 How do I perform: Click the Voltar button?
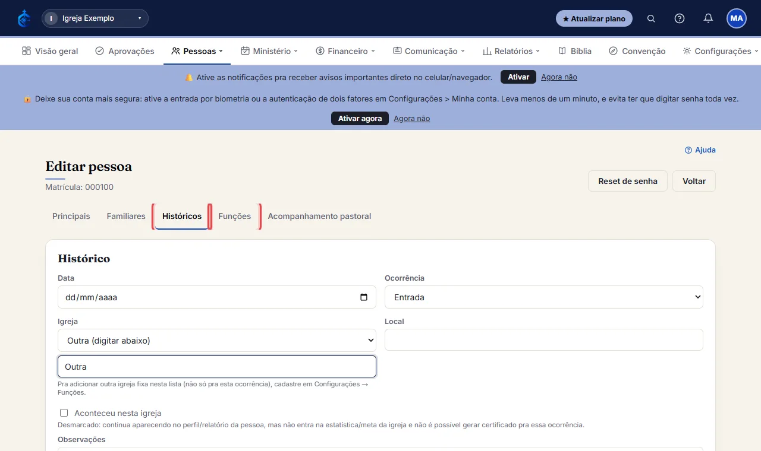coord(694,181)
